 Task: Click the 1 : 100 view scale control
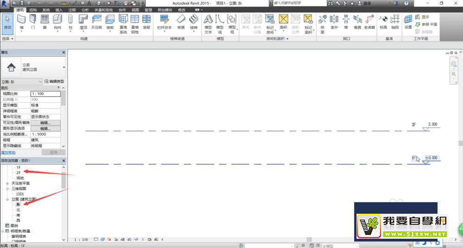tap(81, 239)
